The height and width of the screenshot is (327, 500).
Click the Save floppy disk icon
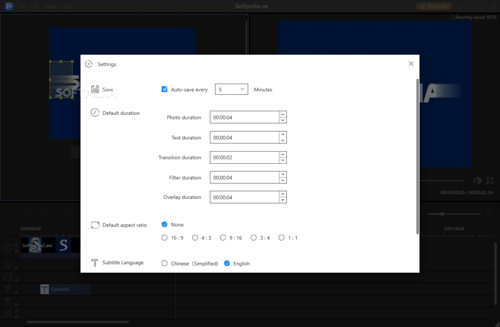pos(95,89)
